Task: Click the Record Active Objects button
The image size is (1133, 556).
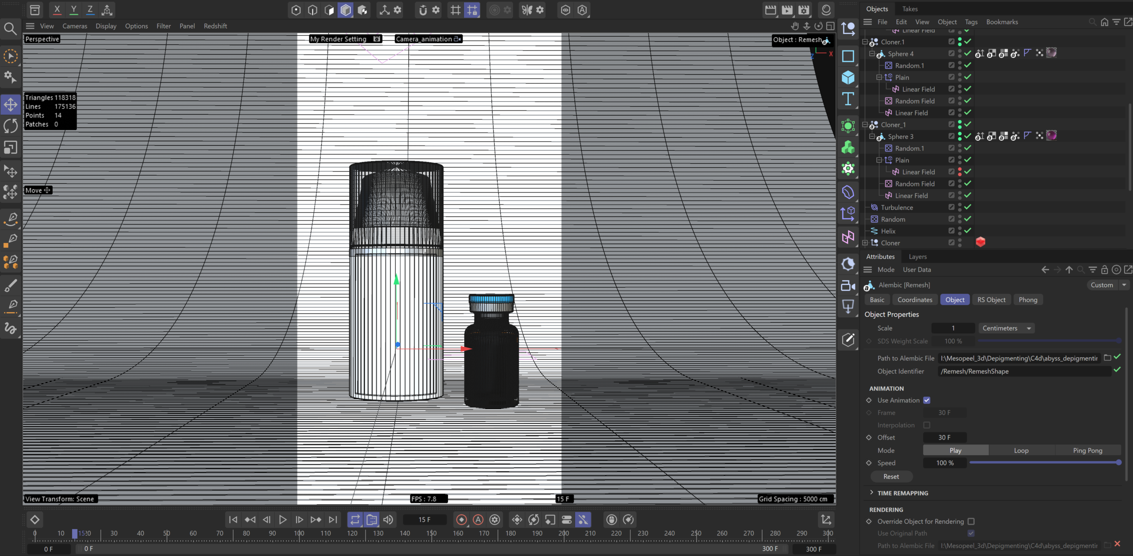Action: [461, 520]
